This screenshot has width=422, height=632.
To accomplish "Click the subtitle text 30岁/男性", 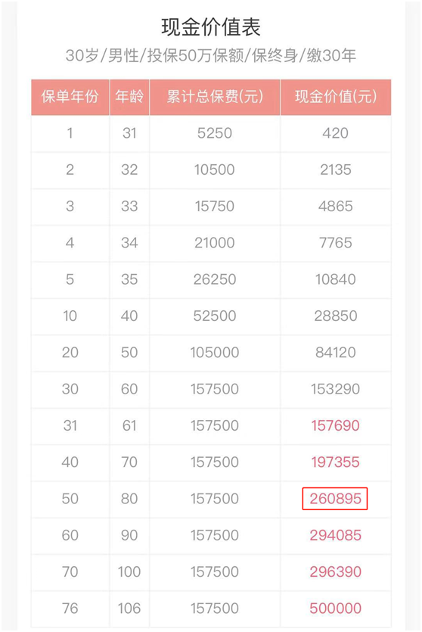I will (x=102, y=55).
